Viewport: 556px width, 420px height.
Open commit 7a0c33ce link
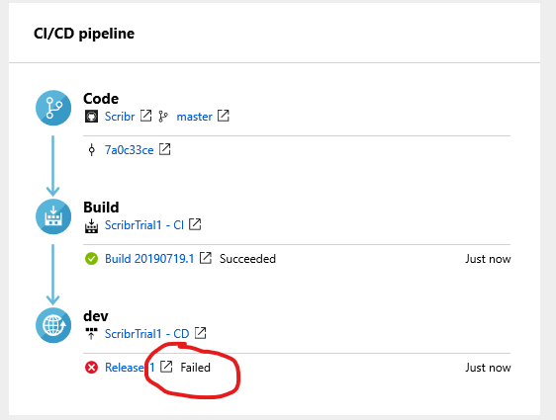[x=129, y=150]
